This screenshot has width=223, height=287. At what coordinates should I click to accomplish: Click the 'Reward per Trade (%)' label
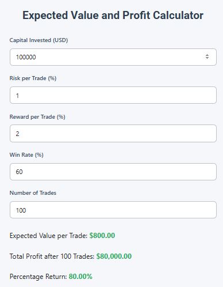click(x=37, y=117)
